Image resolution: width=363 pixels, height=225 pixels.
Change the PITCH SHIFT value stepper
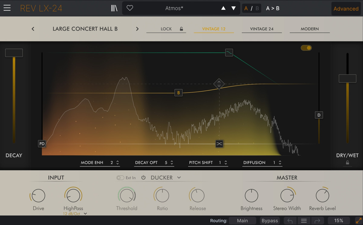[x=226, y=162]
